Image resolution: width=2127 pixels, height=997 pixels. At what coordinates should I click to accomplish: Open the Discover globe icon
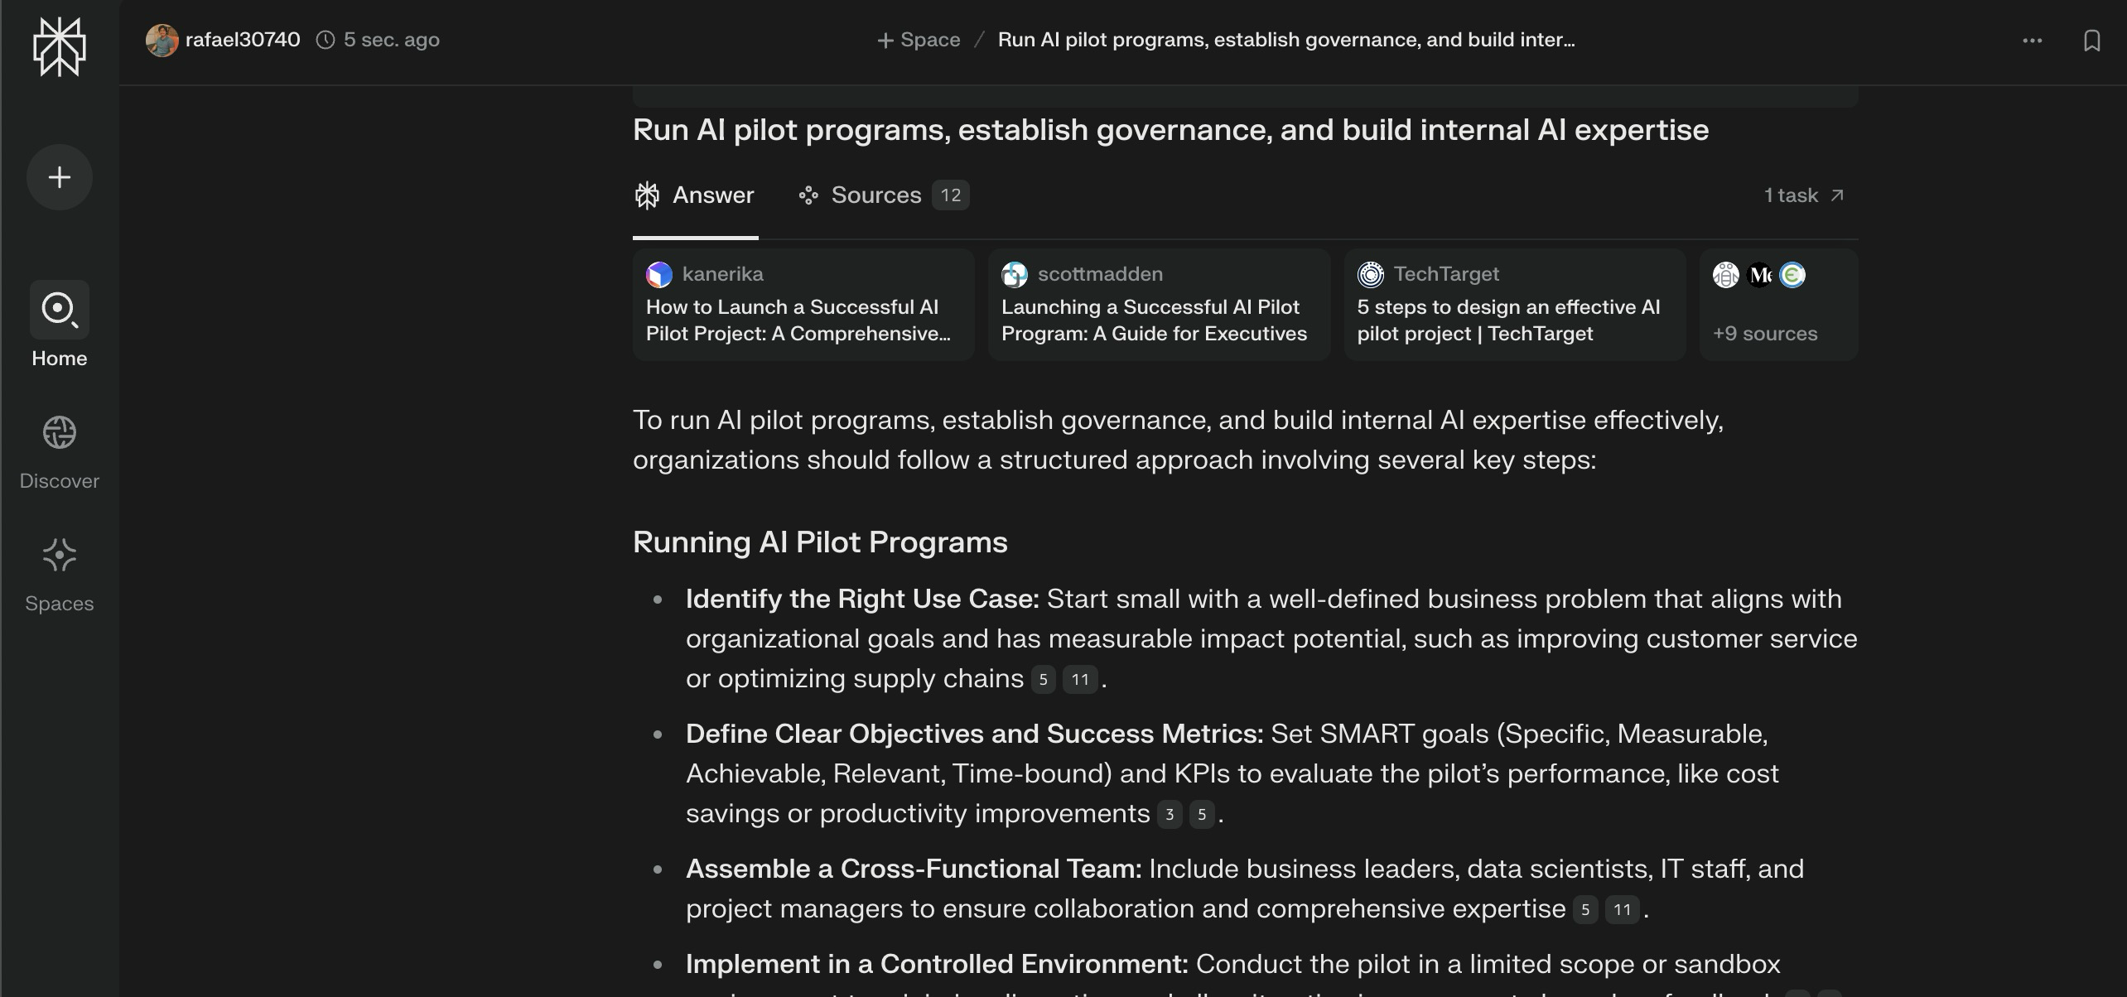(x=59, y=432)
